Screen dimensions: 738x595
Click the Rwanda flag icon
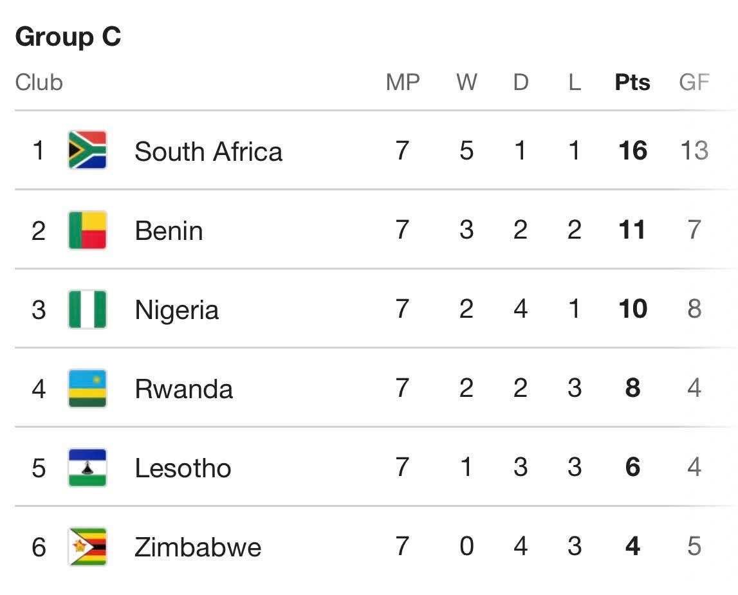point(88,389)
